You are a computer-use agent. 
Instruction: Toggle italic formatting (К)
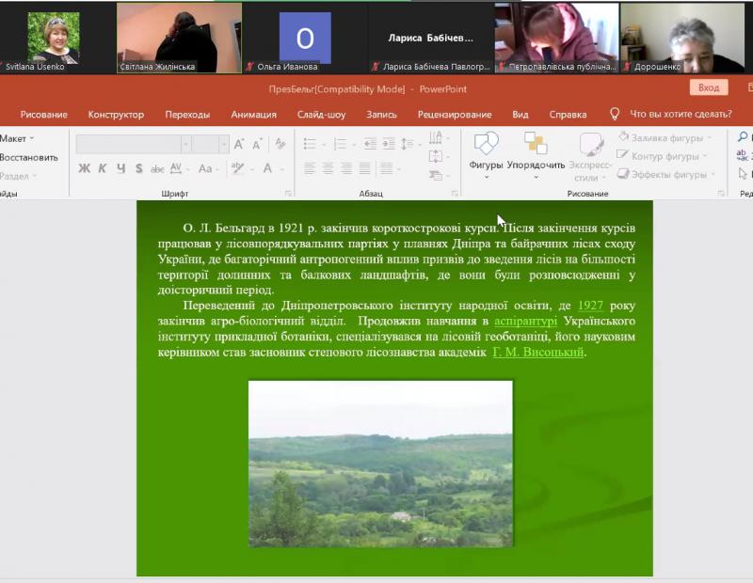point(103,168)
